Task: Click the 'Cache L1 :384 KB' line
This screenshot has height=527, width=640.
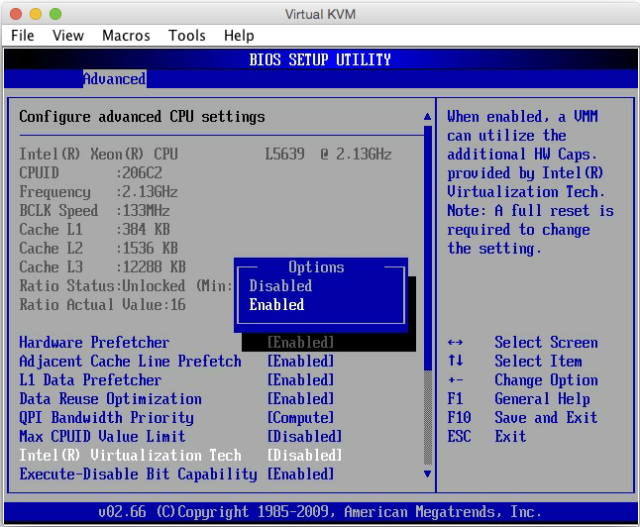Action: tap(94, 230)
